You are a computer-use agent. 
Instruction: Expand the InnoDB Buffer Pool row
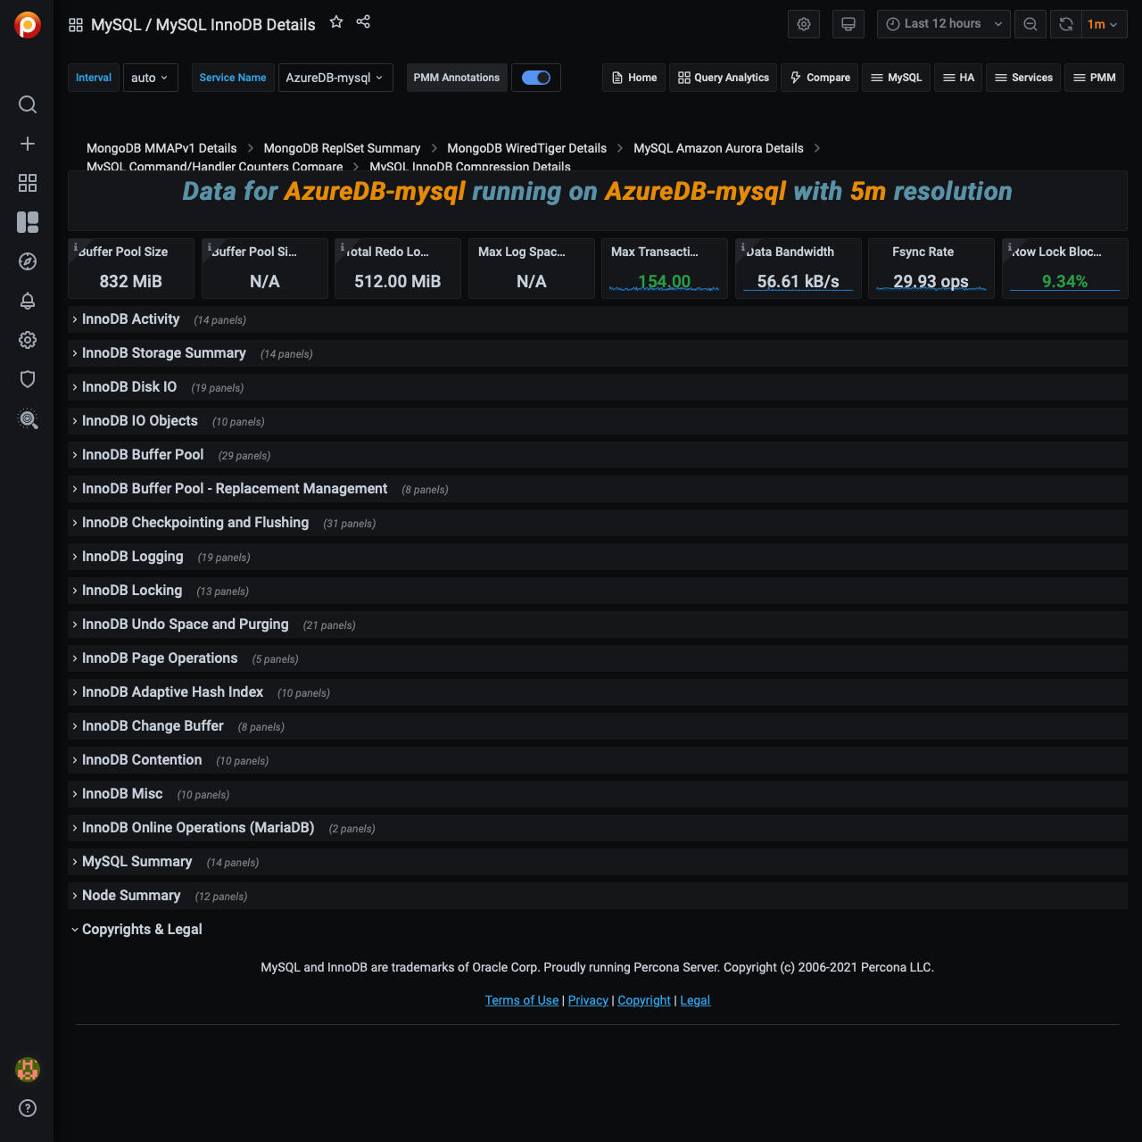[143, 455]
